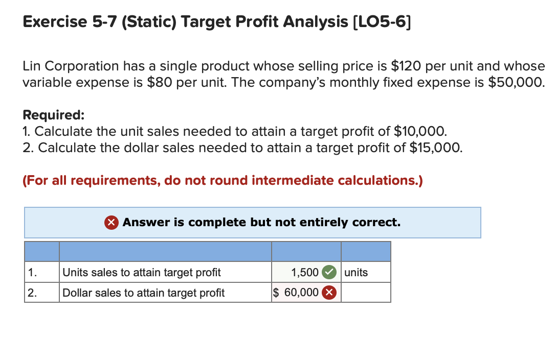The width and height of the screenshot is (555, 338).
Task: Click the red 'do not round intermediate calculations' note
Action: 223,180
